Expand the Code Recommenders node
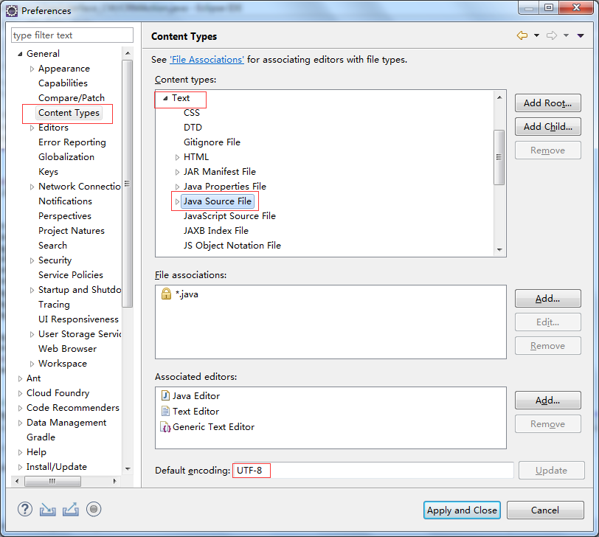Image resolution: width=599 pixels, height=537 pixels. click(20, 408)
